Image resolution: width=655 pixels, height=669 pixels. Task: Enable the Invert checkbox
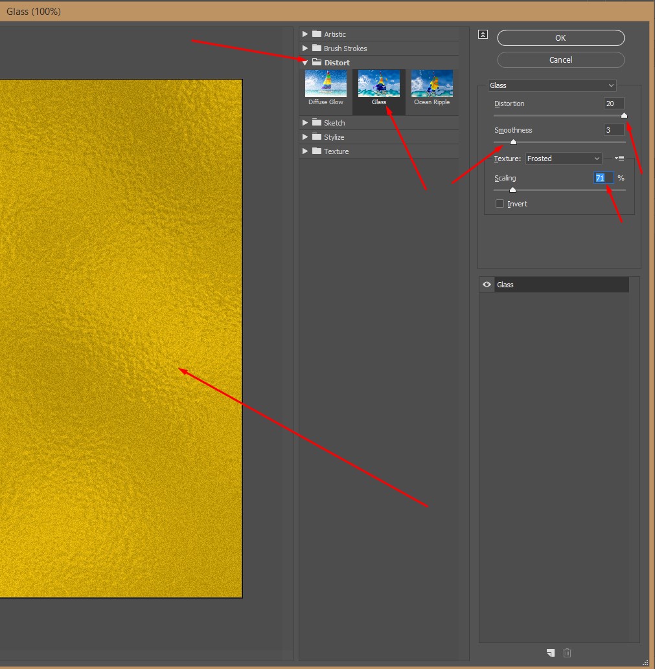click(500, 204)
